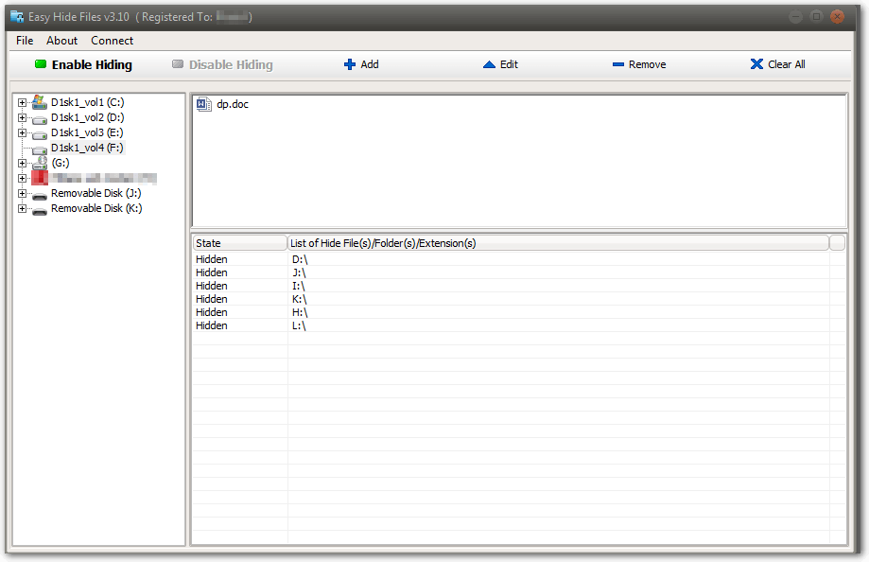The image size is (869, 562).
Task: Click the Removable Disk (K:) drive icon
Action: point(38,209)
